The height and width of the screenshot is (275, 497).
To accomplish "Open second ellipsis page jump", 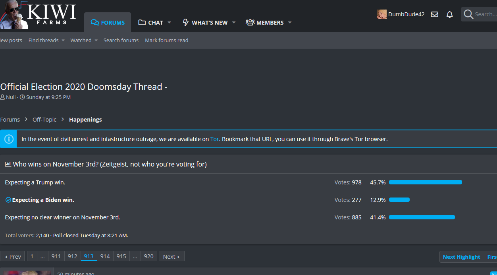I will coord(135,256).
